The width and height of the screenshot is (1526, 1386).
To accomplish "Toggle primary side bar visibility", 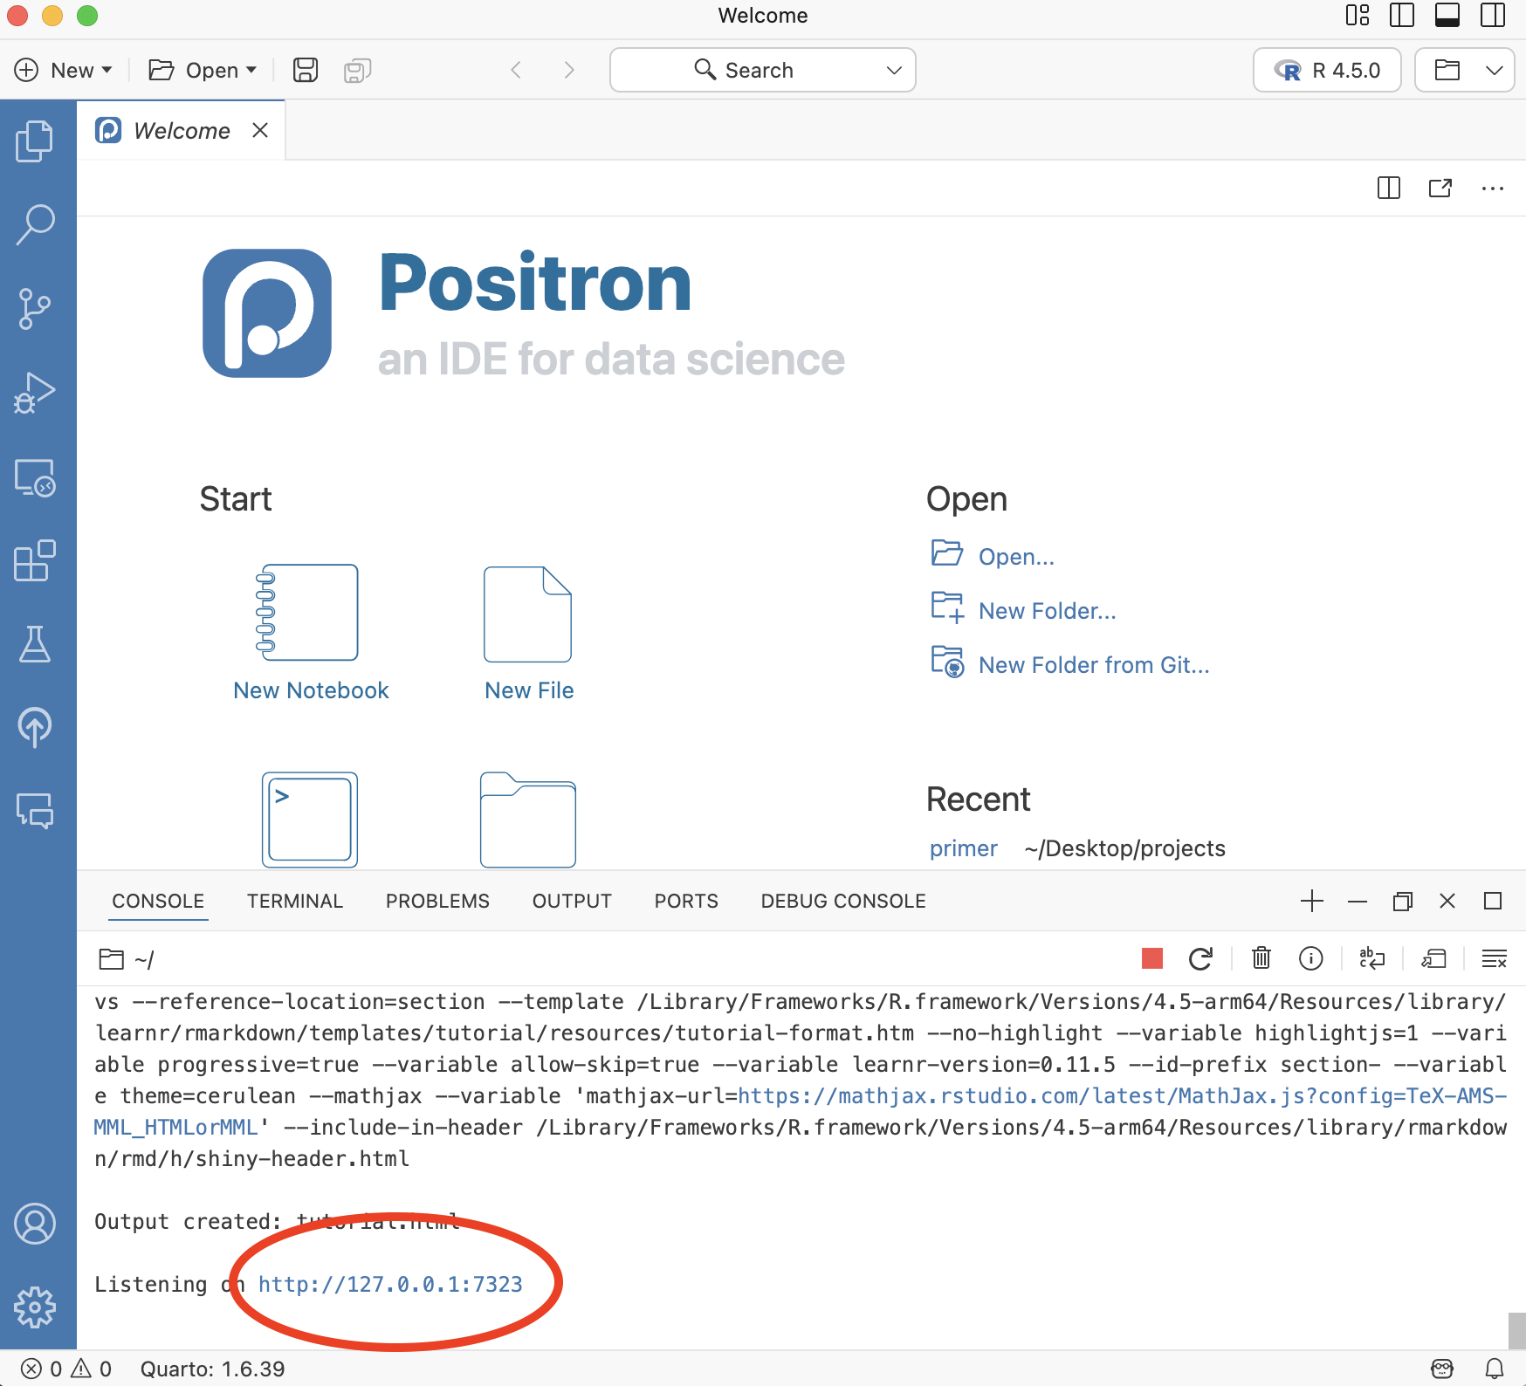I will 1402,15.
